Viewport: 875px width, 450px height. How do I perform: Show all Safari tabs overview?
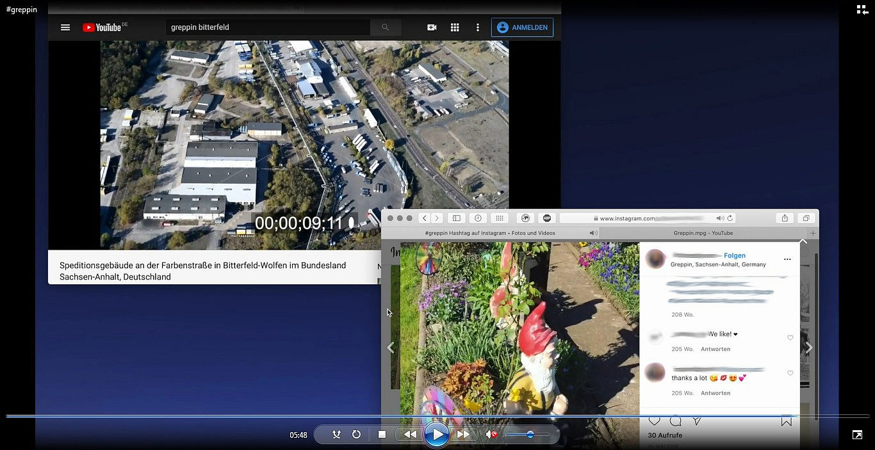click(806, 218)
